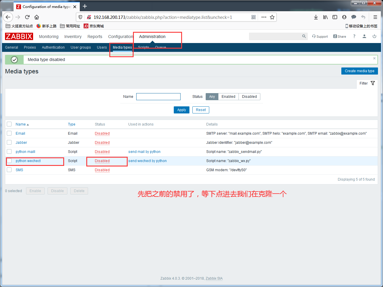
Task: Open the user profile icon
Action: [x=364, y=36]
